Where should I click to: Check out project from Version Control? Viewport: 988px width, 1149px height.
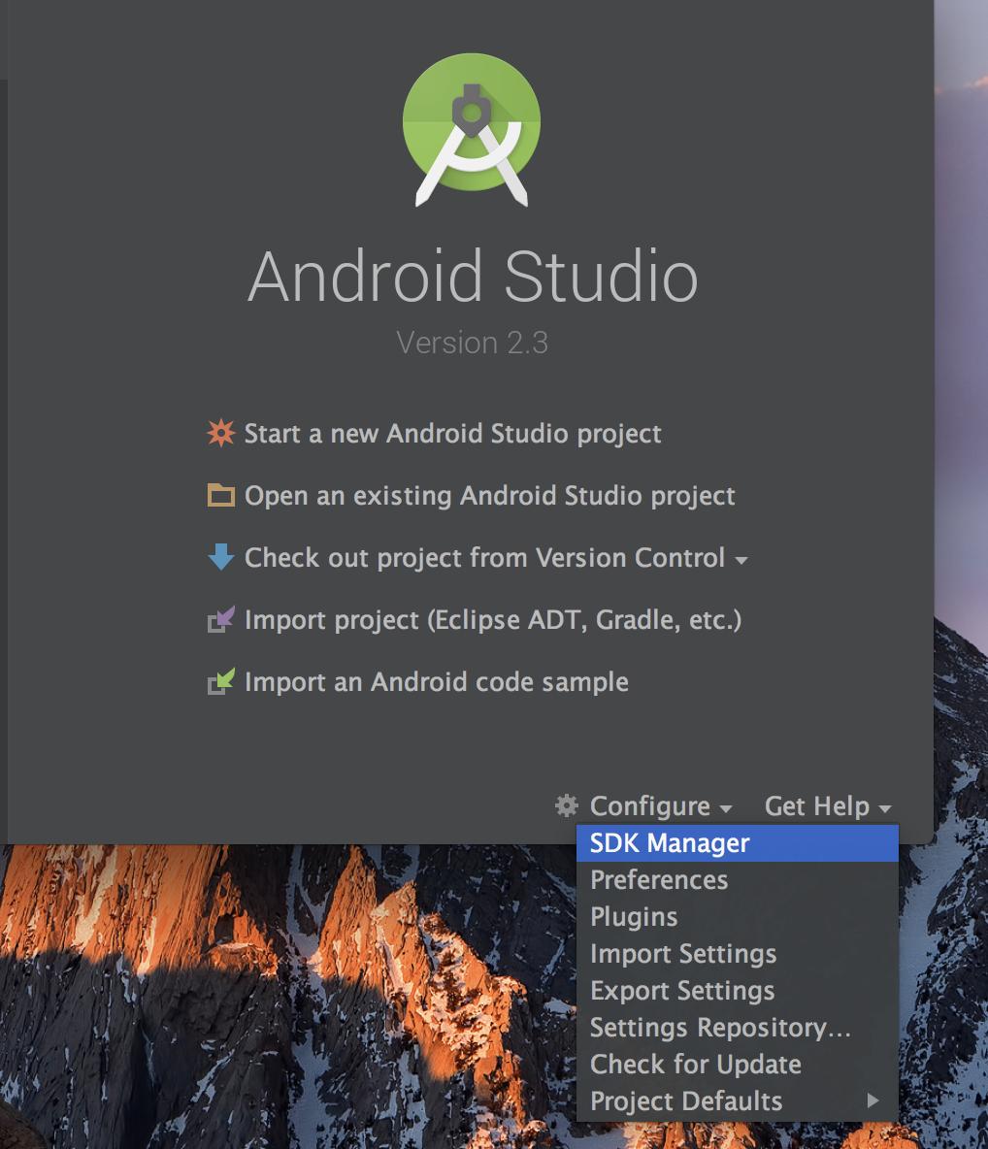[x=484, y=558]
